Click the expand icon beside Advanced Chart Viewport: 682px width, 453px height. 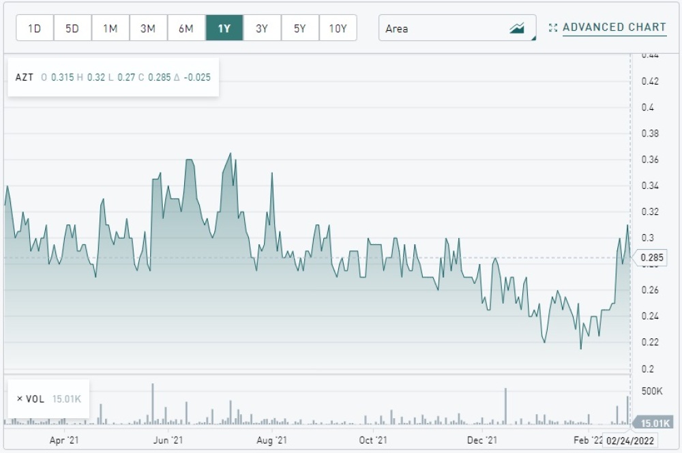click(553, 28)
